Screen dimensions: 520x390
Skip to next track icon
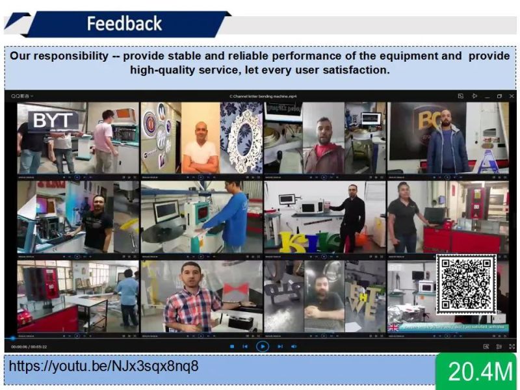(x=280, y=346)
